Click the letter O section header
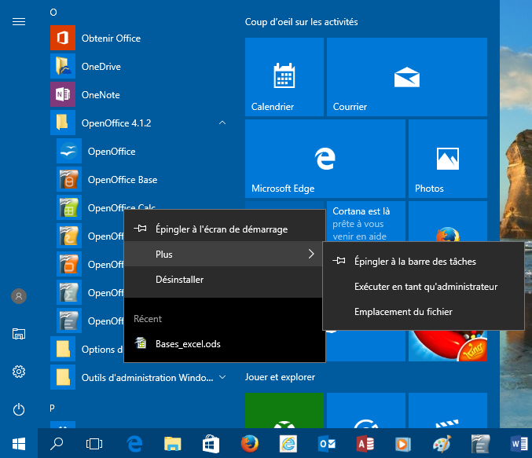Image resolution: width=532 pixels, height=458 pixels. [x=53, y=13]
